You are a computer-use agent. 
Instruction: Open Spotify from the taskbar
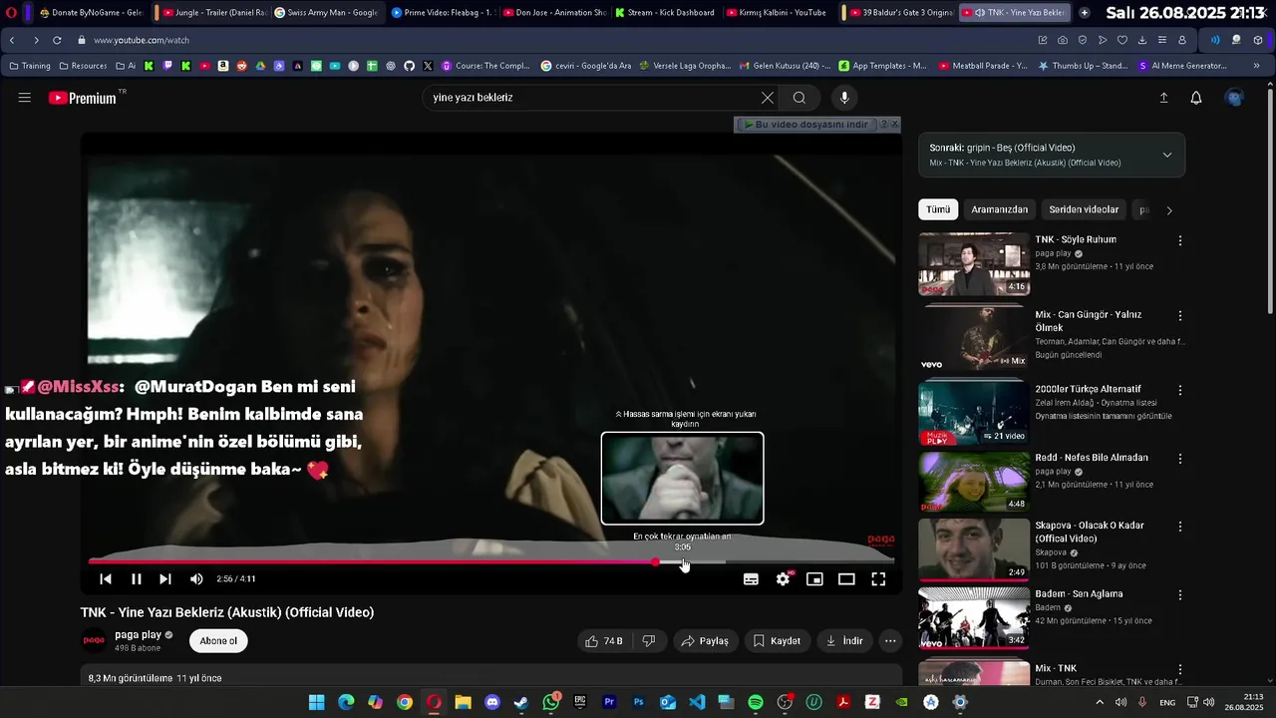[x=756, y=702]
